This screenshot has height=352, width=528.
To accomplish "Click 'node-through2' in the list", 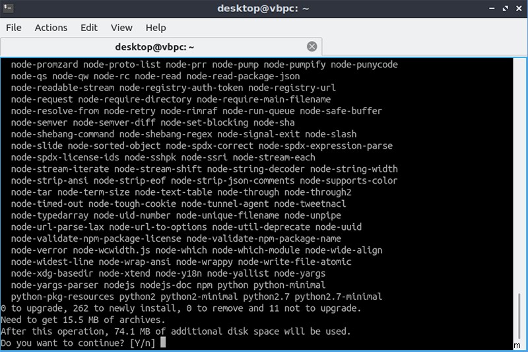I will tap(318, 192).
